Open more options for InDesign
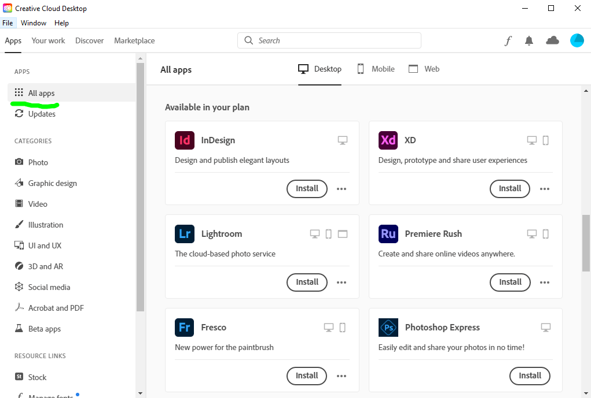 coord(341,189)
